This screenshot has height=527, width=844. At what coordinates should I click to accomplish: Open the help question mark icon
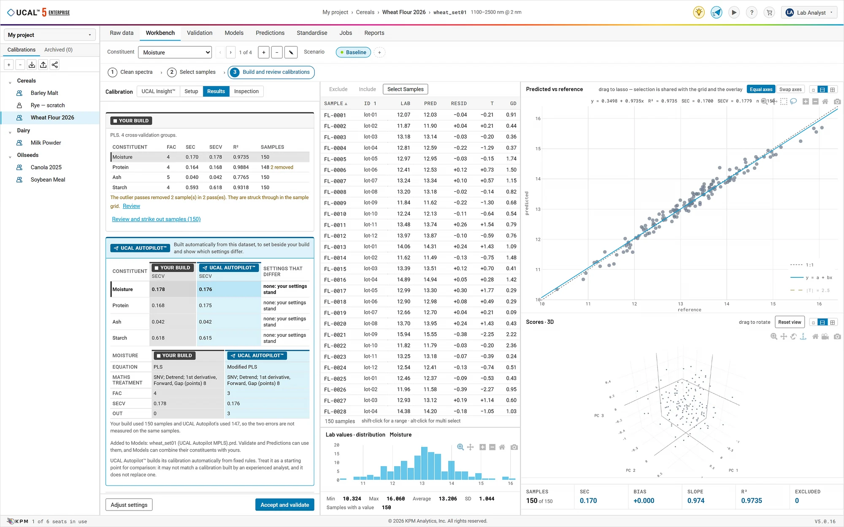pos(752,12)
